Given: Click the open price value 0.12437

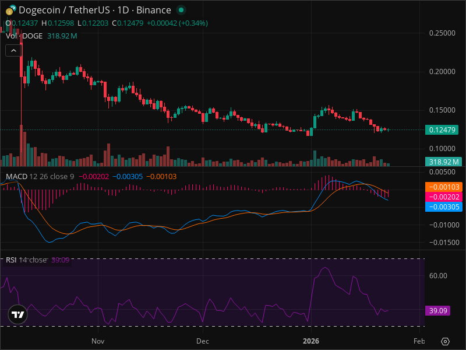Looking at the screenshot, I should [x=25, y=23].
